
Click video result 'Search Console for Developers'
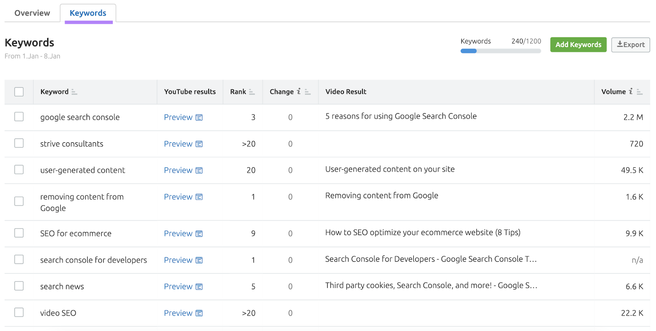(x=431, y=259)
